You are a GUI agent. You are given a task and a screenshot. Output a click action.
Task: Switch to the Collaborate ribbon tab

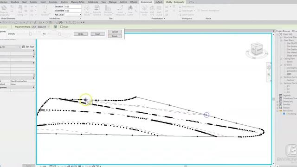pos(93,2)
